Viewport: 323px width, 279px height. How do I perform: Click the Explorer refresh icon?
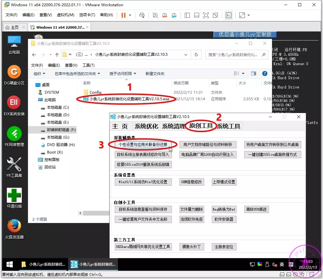pos(196,54)
